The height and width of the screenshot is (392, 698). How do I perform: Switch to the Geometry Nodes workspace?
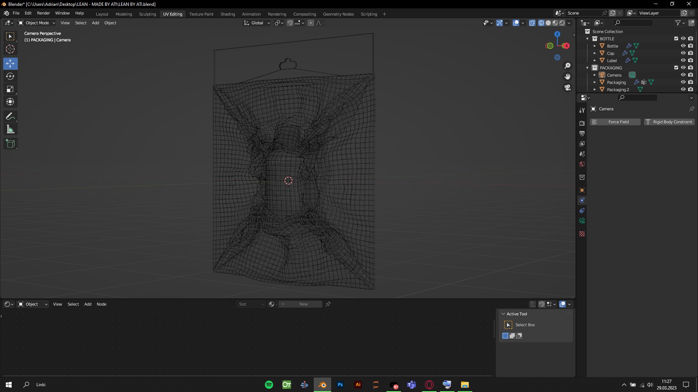click(338, 14)
